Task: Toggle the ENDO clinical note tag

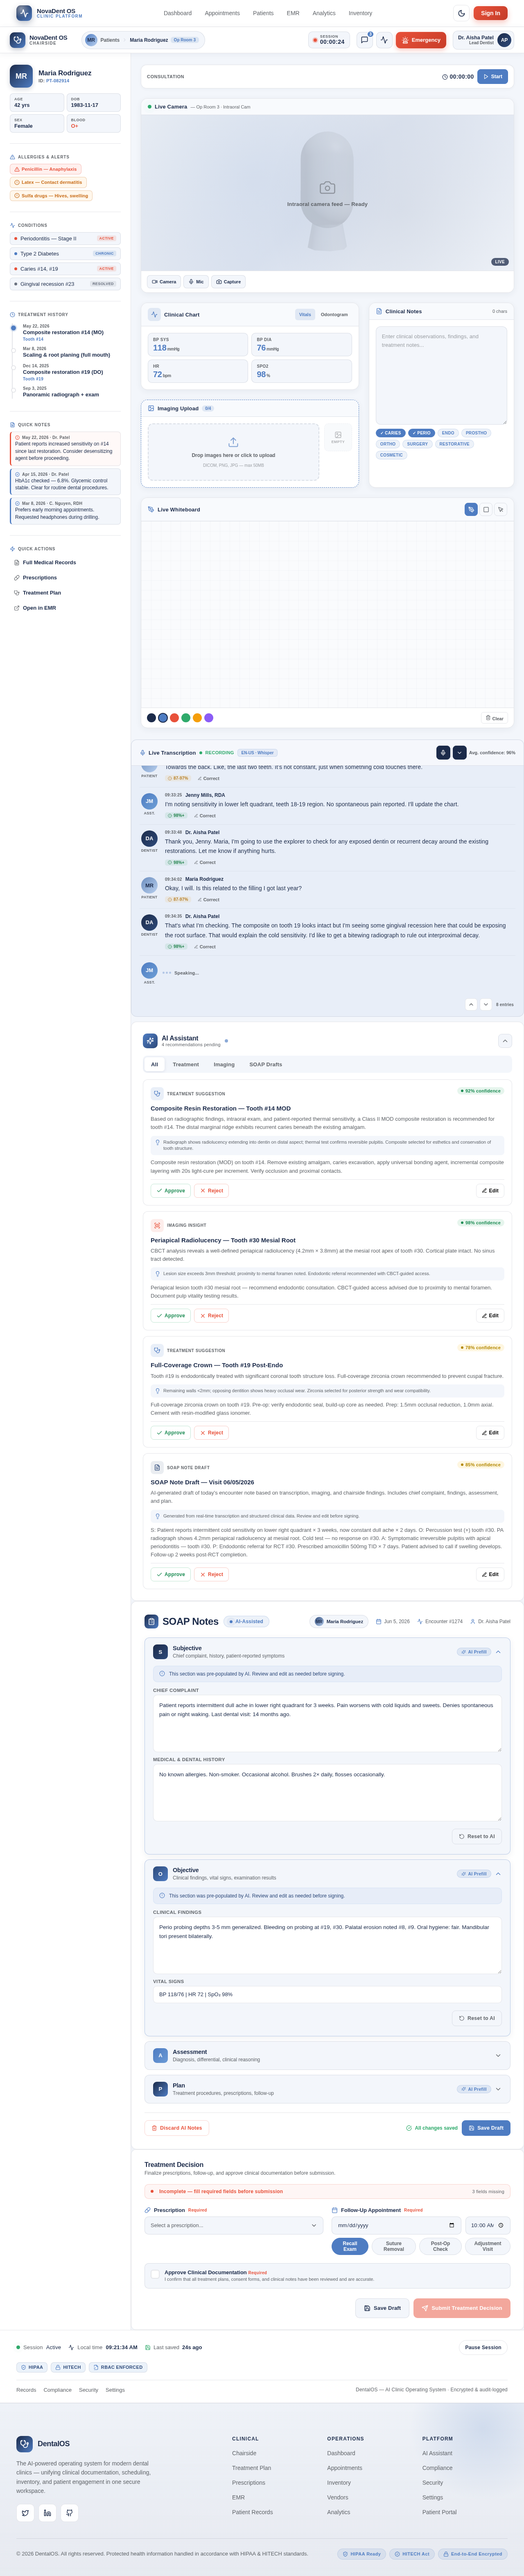Action: click(x=448, y=433)
